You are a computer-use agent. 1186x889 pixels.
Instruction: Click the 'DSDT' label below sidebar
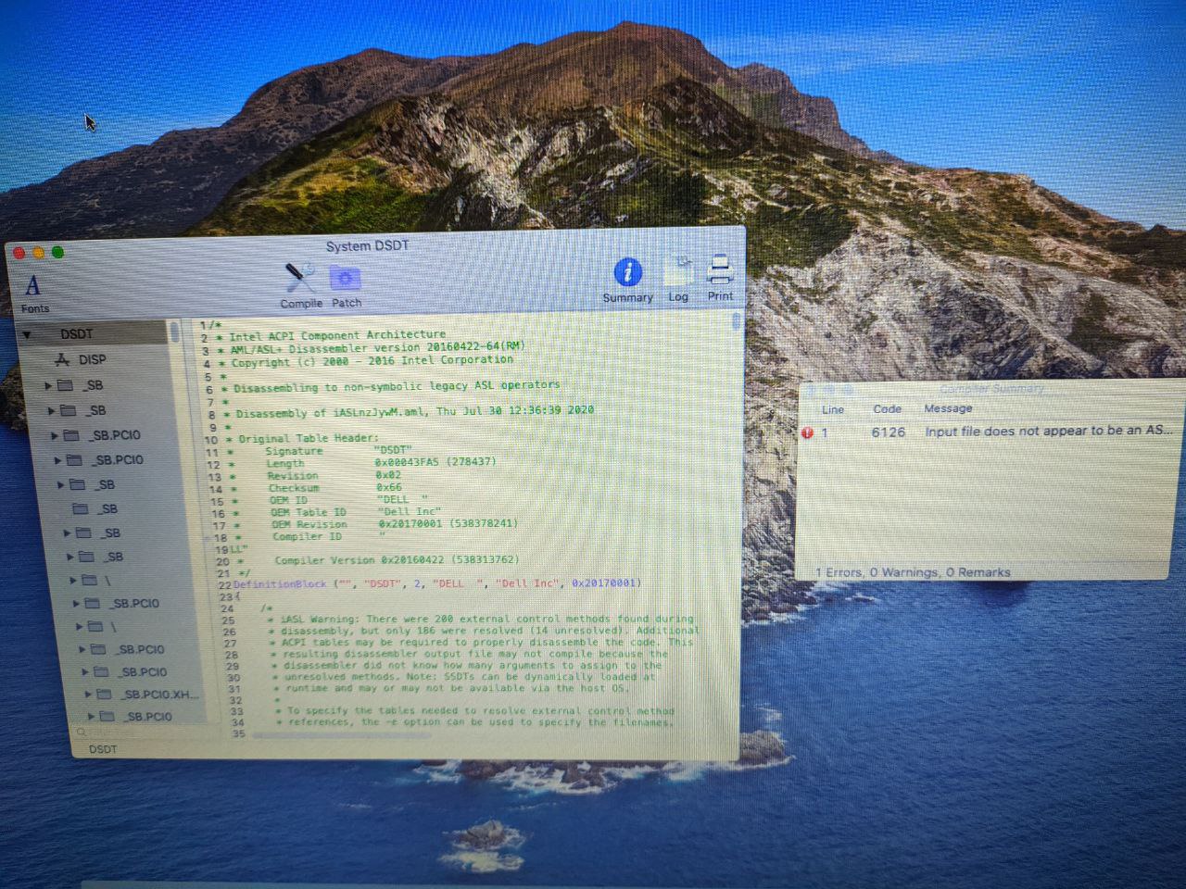103,749
